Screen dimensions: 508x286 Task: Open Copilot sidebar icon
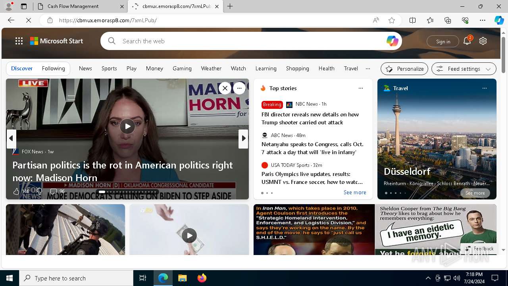click(499, 20)
